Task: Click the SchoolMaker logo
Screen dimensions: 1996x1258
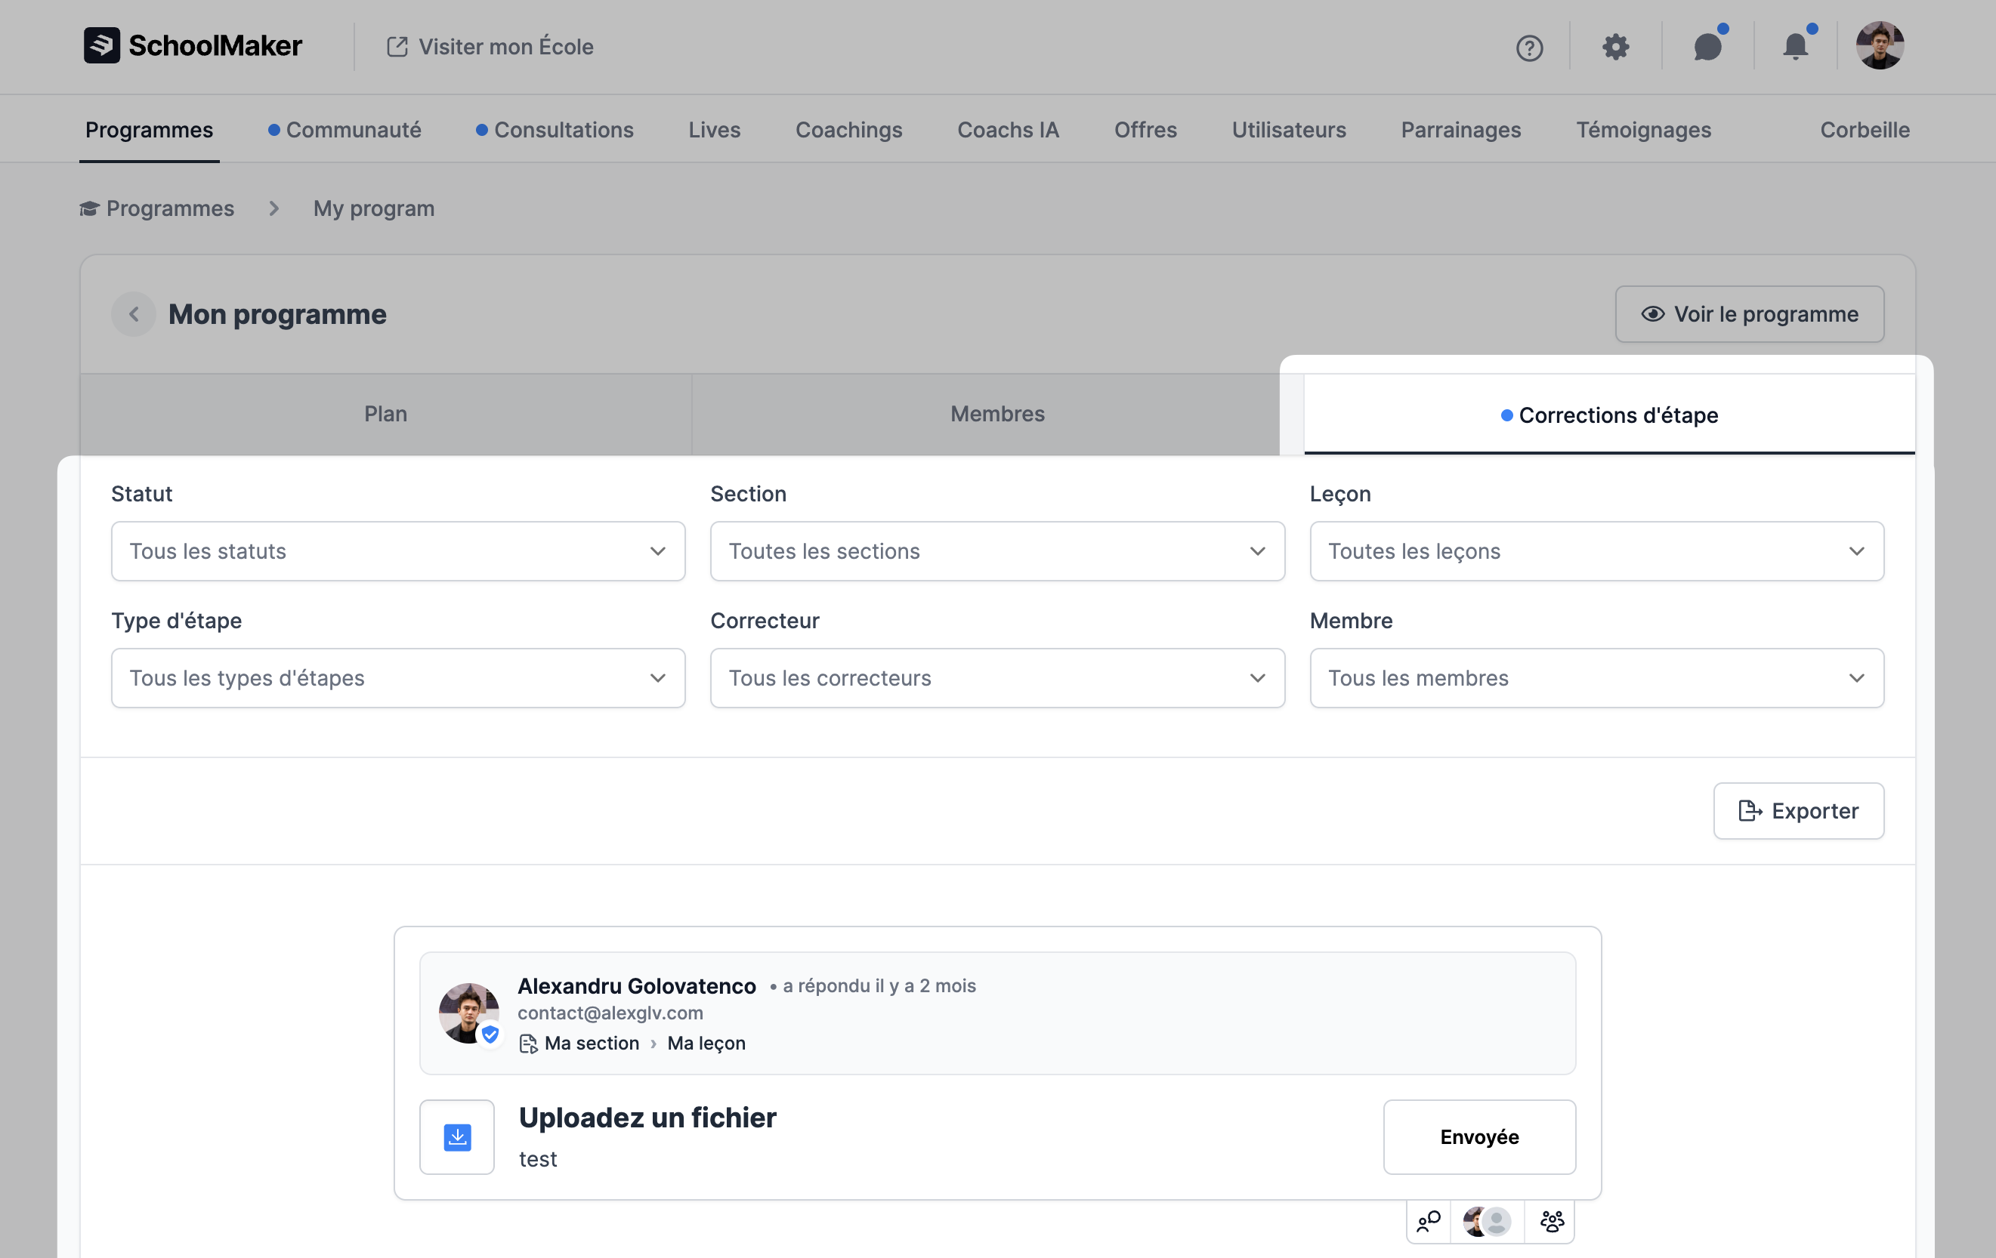Action: (x=193, y=45)
